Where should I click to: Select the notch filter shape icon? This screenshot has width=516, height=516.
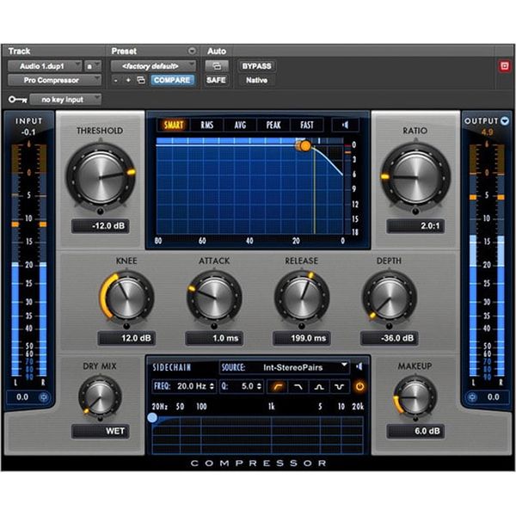[x=339, y=387]
